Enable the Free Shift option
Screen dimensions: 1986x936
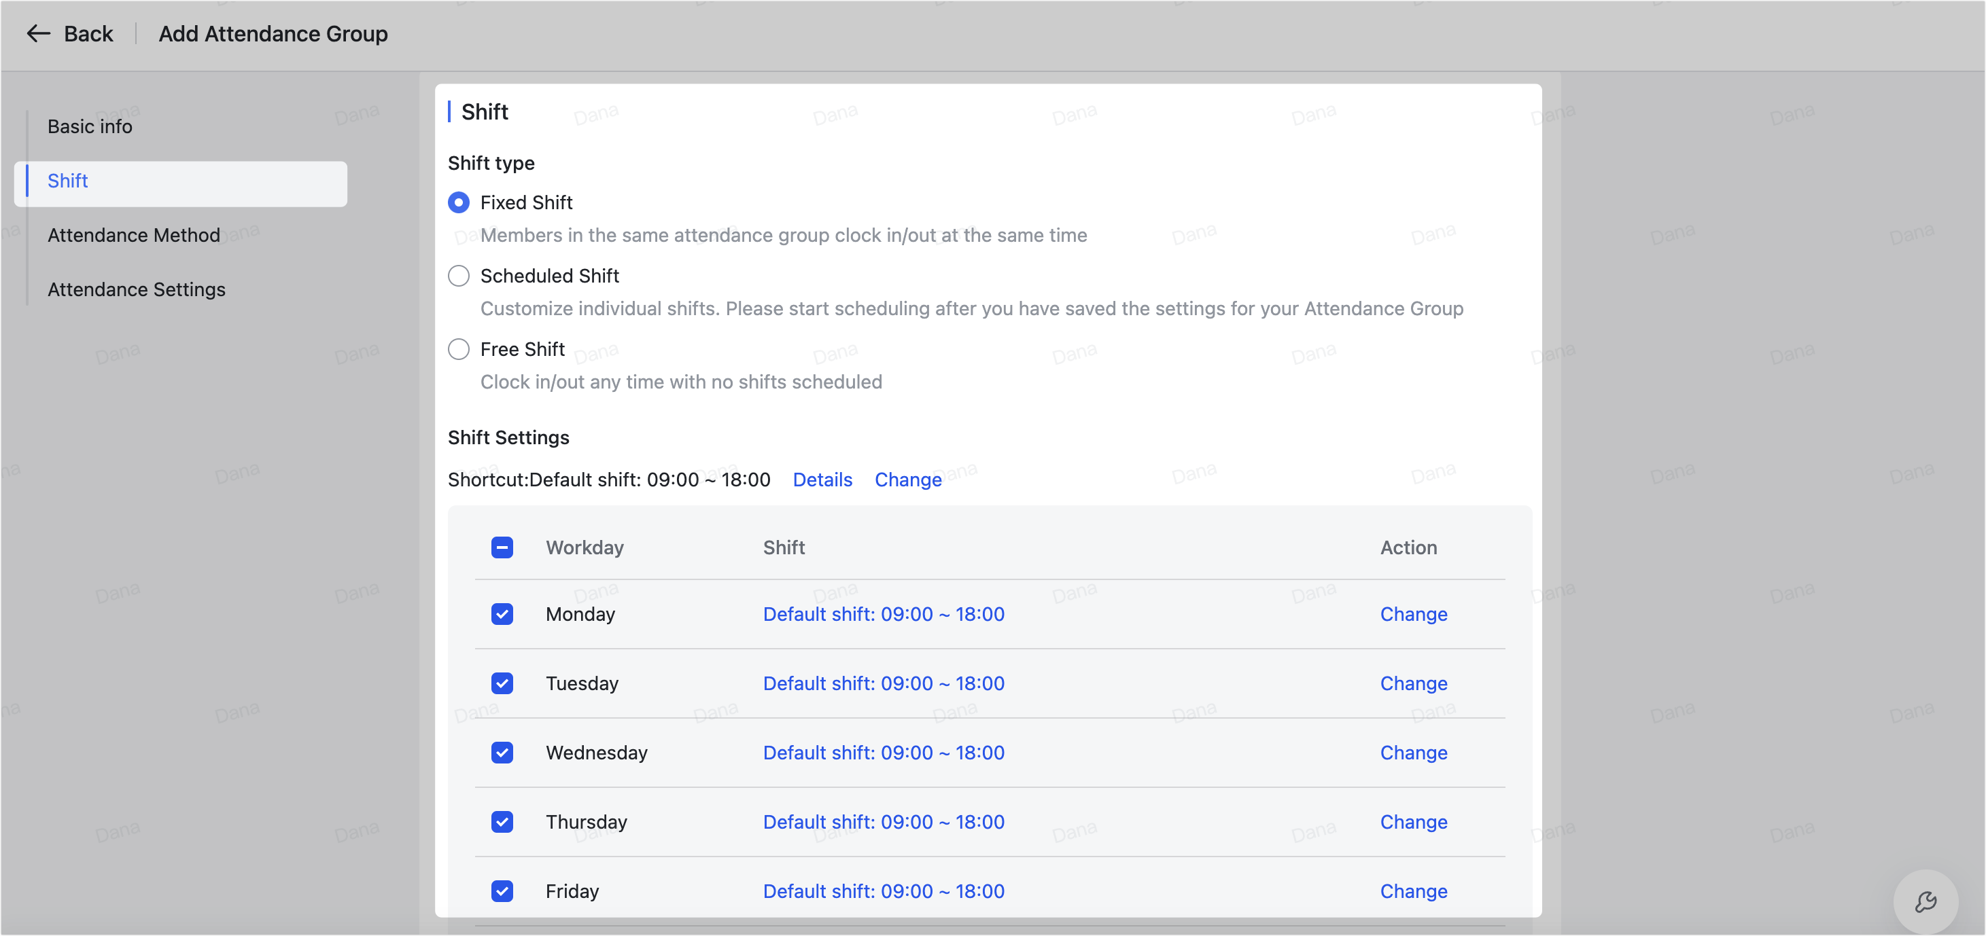[458, 349]
